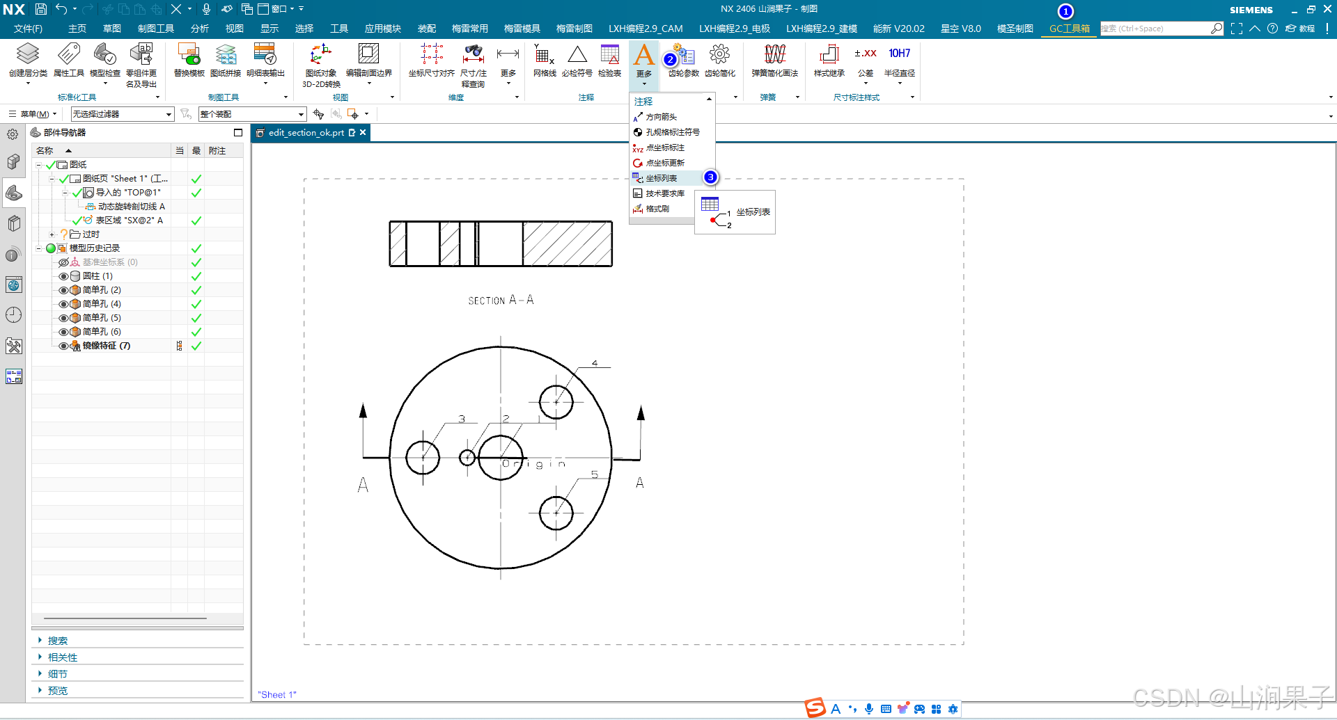Open the Part Navigator sidebar tab icon
This screenshot has width=1337, height=720.
click(14, 193)
